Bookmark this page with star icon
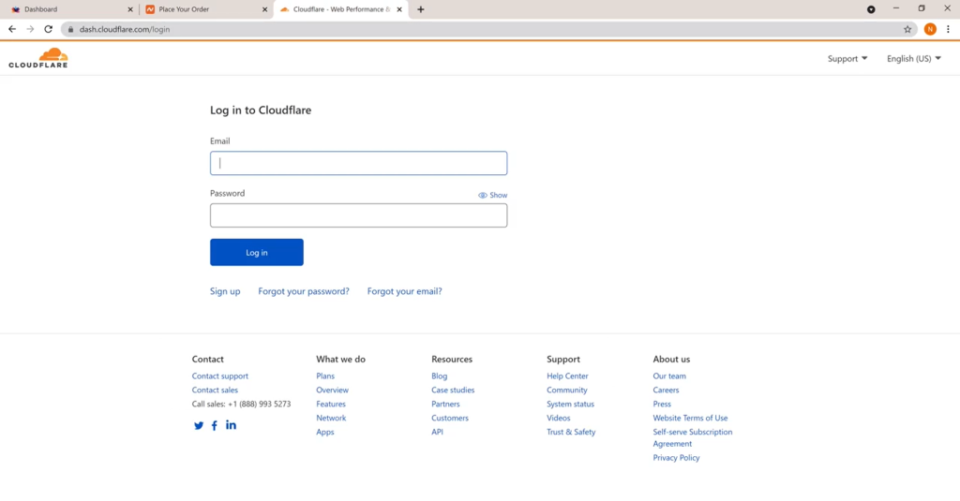960x501 pixels. click(x=907, y=29)
